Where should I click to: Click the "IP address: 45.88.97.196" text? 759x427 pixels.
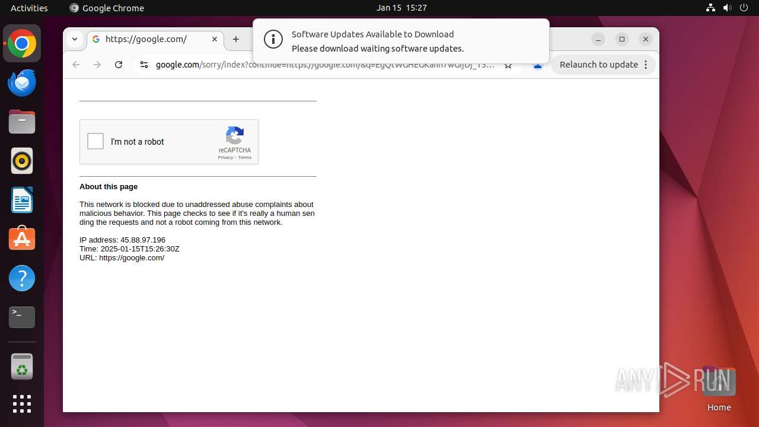[123, 240]
